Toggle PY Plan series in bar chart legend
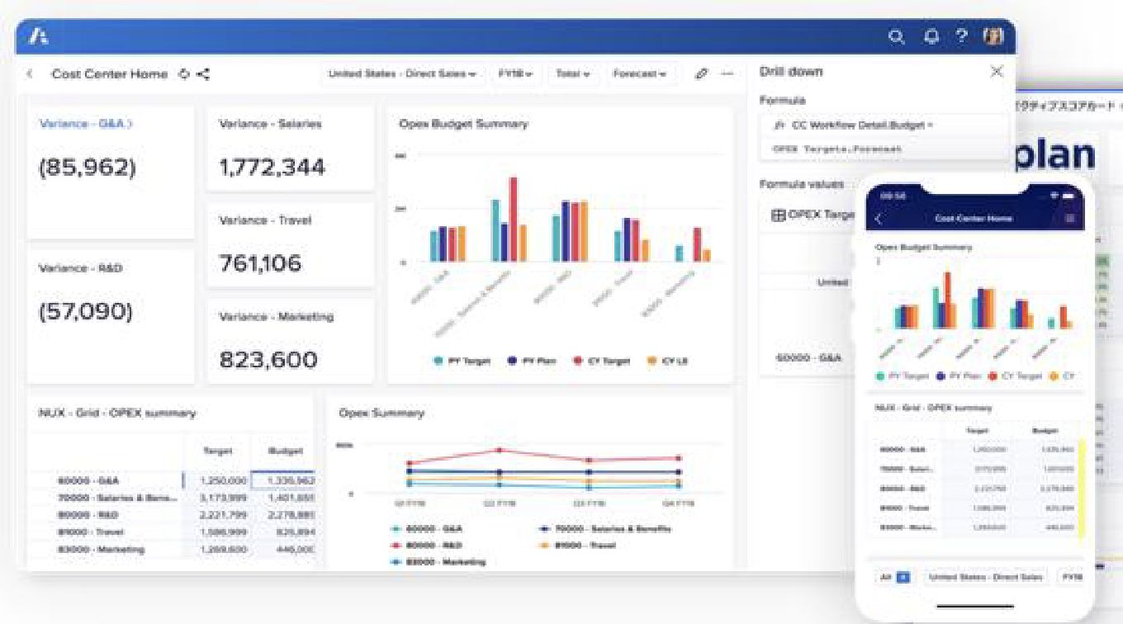1123x624 pixels. [x=537, y=362]
